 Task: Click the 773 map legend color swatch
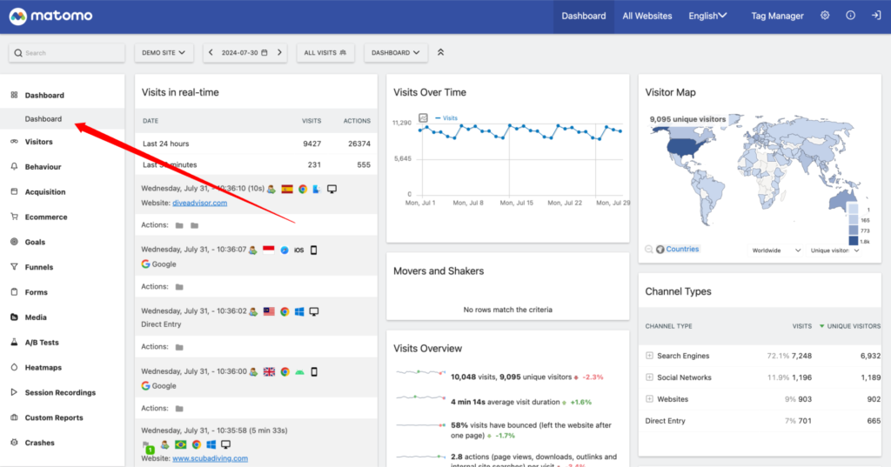(x=853, y=230)
